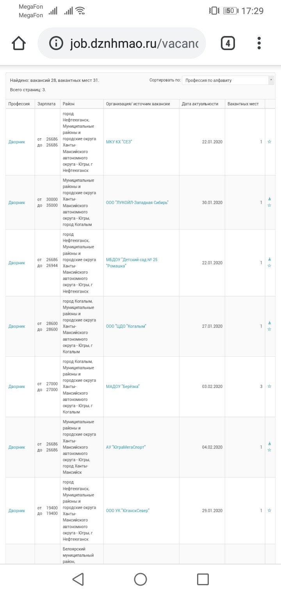This screenshot has width=281, height=595.
Task: Open Дворник vacancy for ООО "ЦДО Когалым"
Action: pyautogui.click(x=17, y=326)
